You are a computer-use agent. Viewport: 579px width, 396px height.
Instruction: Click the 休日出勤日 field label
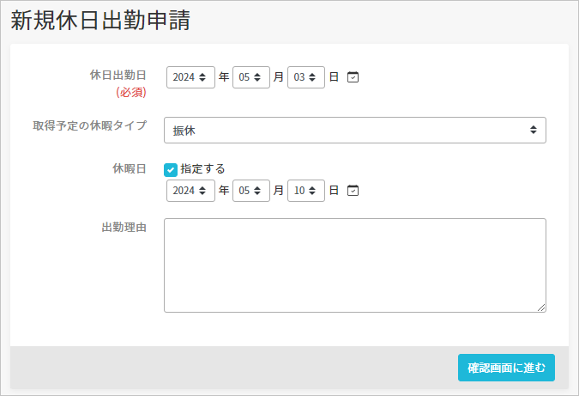pos(118,75)
